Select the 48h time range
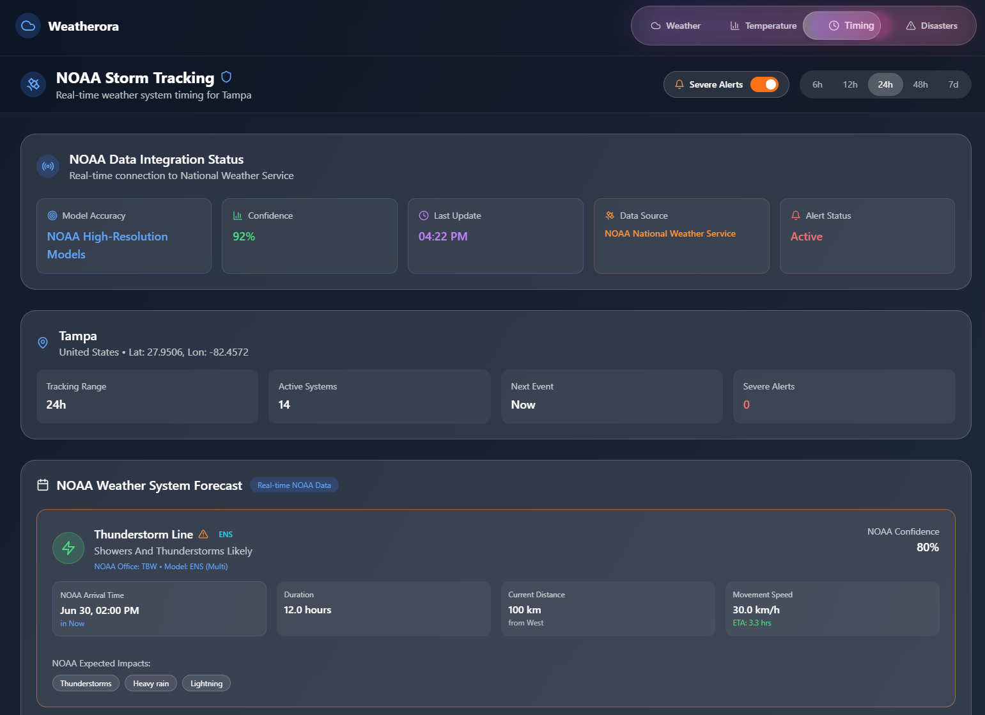 click(x=920, y=84)
